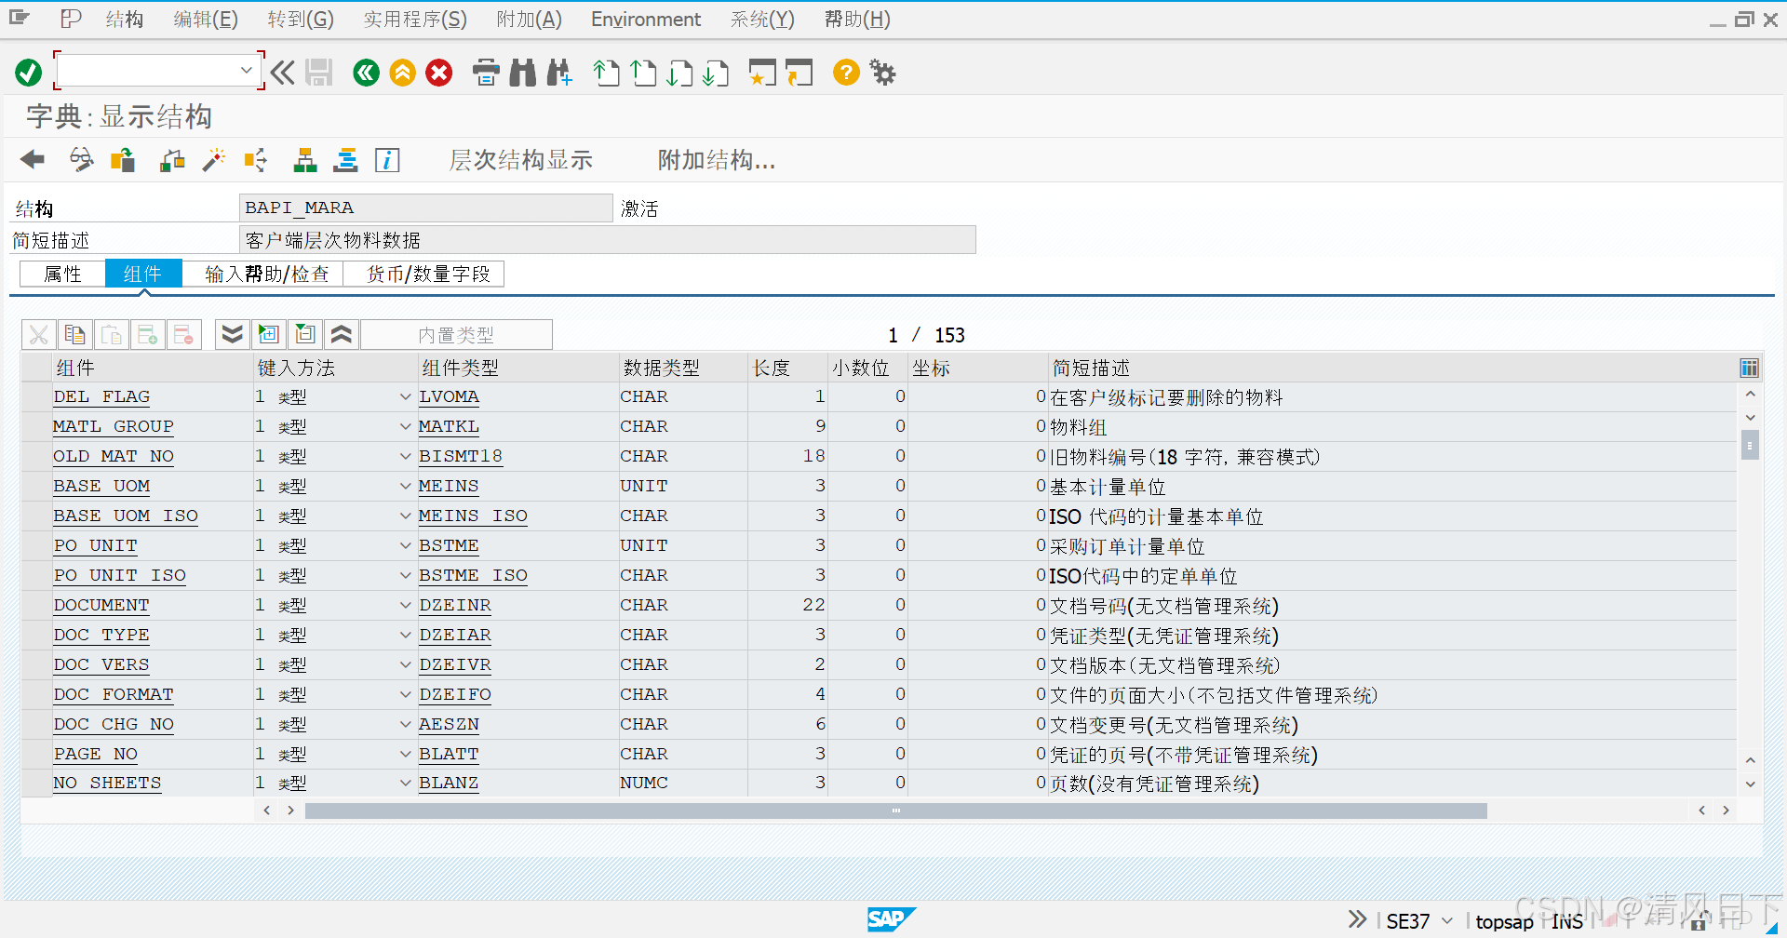Expand status bar double-chevron arrow
Image resolution: width=1787 pixels, height=938 pixels.
click(1358, 919)
